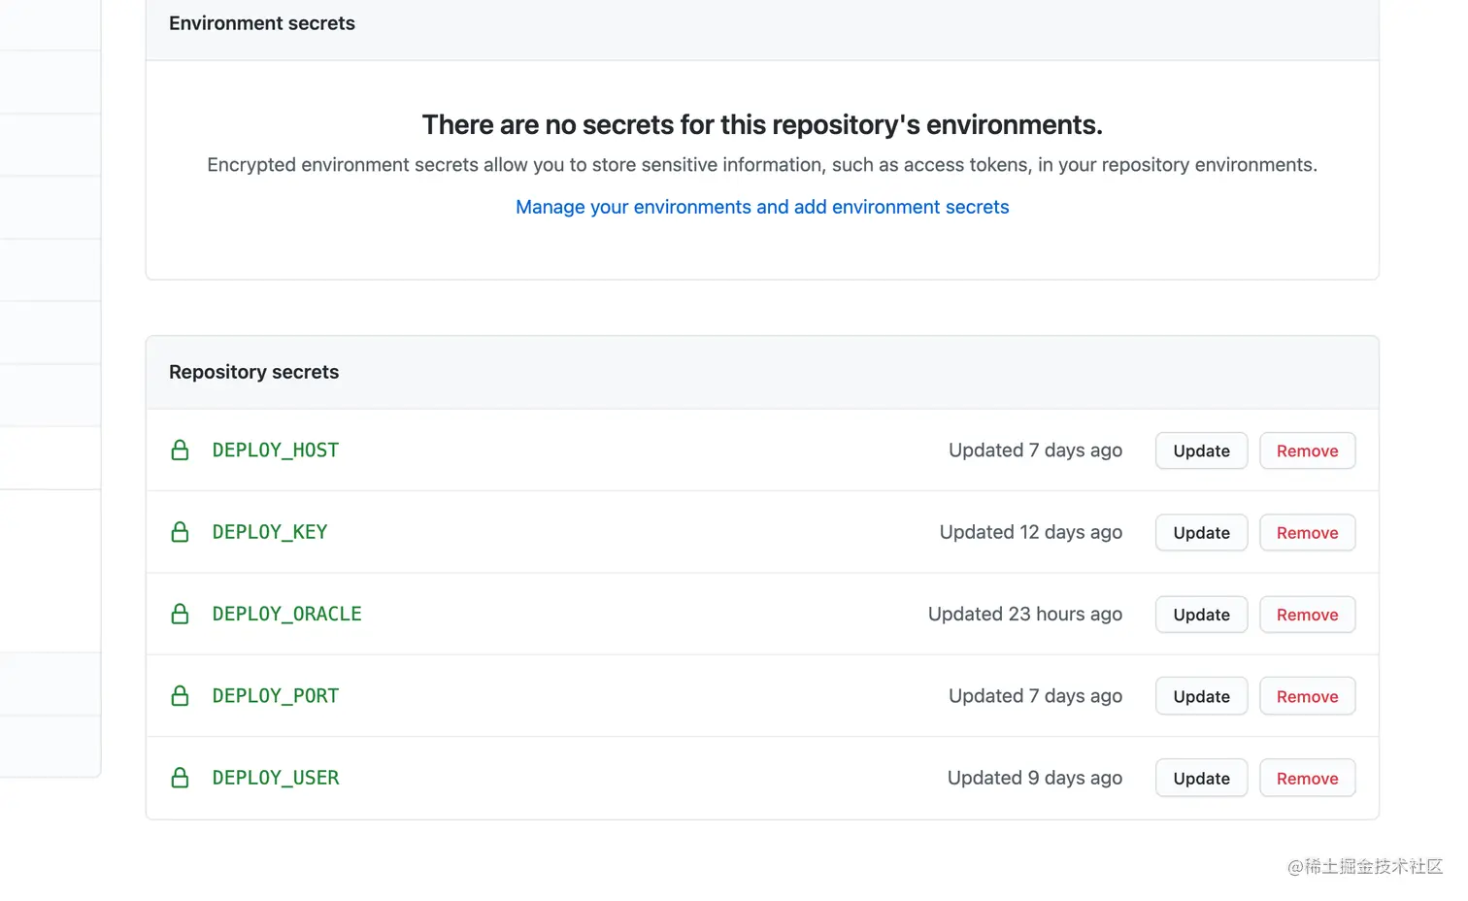Open the manage environments link
Screen dimensions: 1468x901
762,207
